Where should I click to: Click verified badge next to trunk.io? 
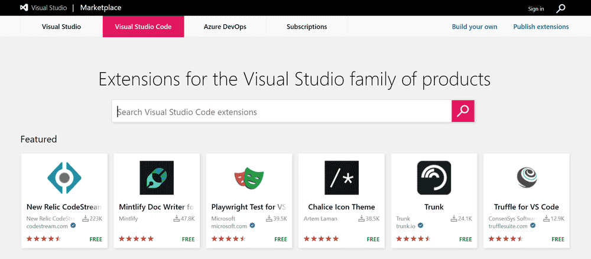coord(421,226)
